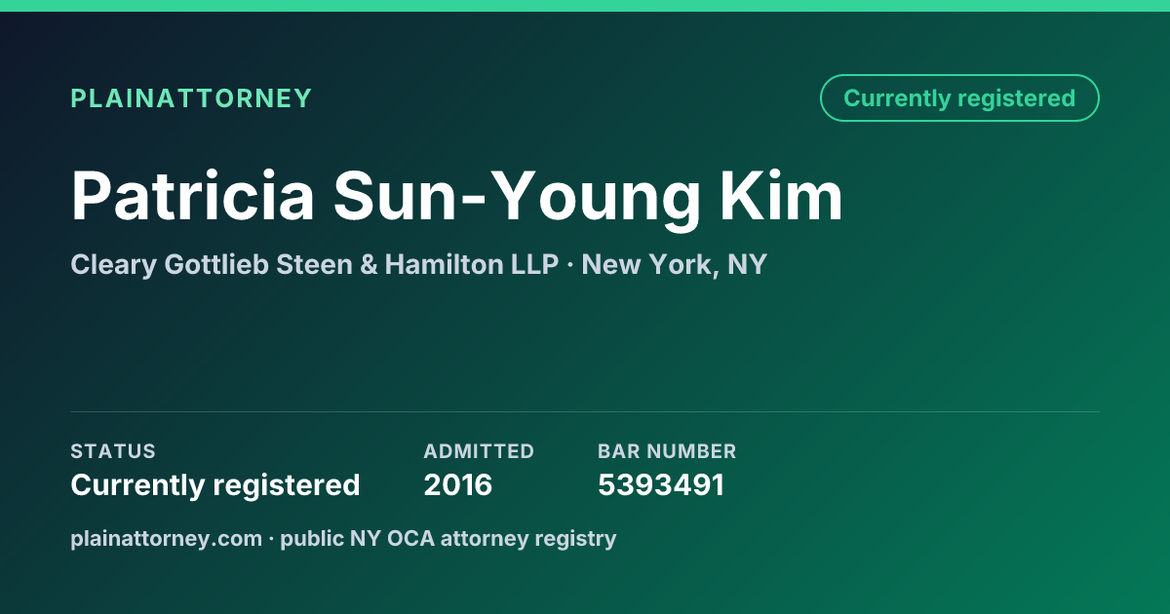Click the BAR NUMBER field label
This screenshot has width=1170, height=614.
(x=667, y=451)
